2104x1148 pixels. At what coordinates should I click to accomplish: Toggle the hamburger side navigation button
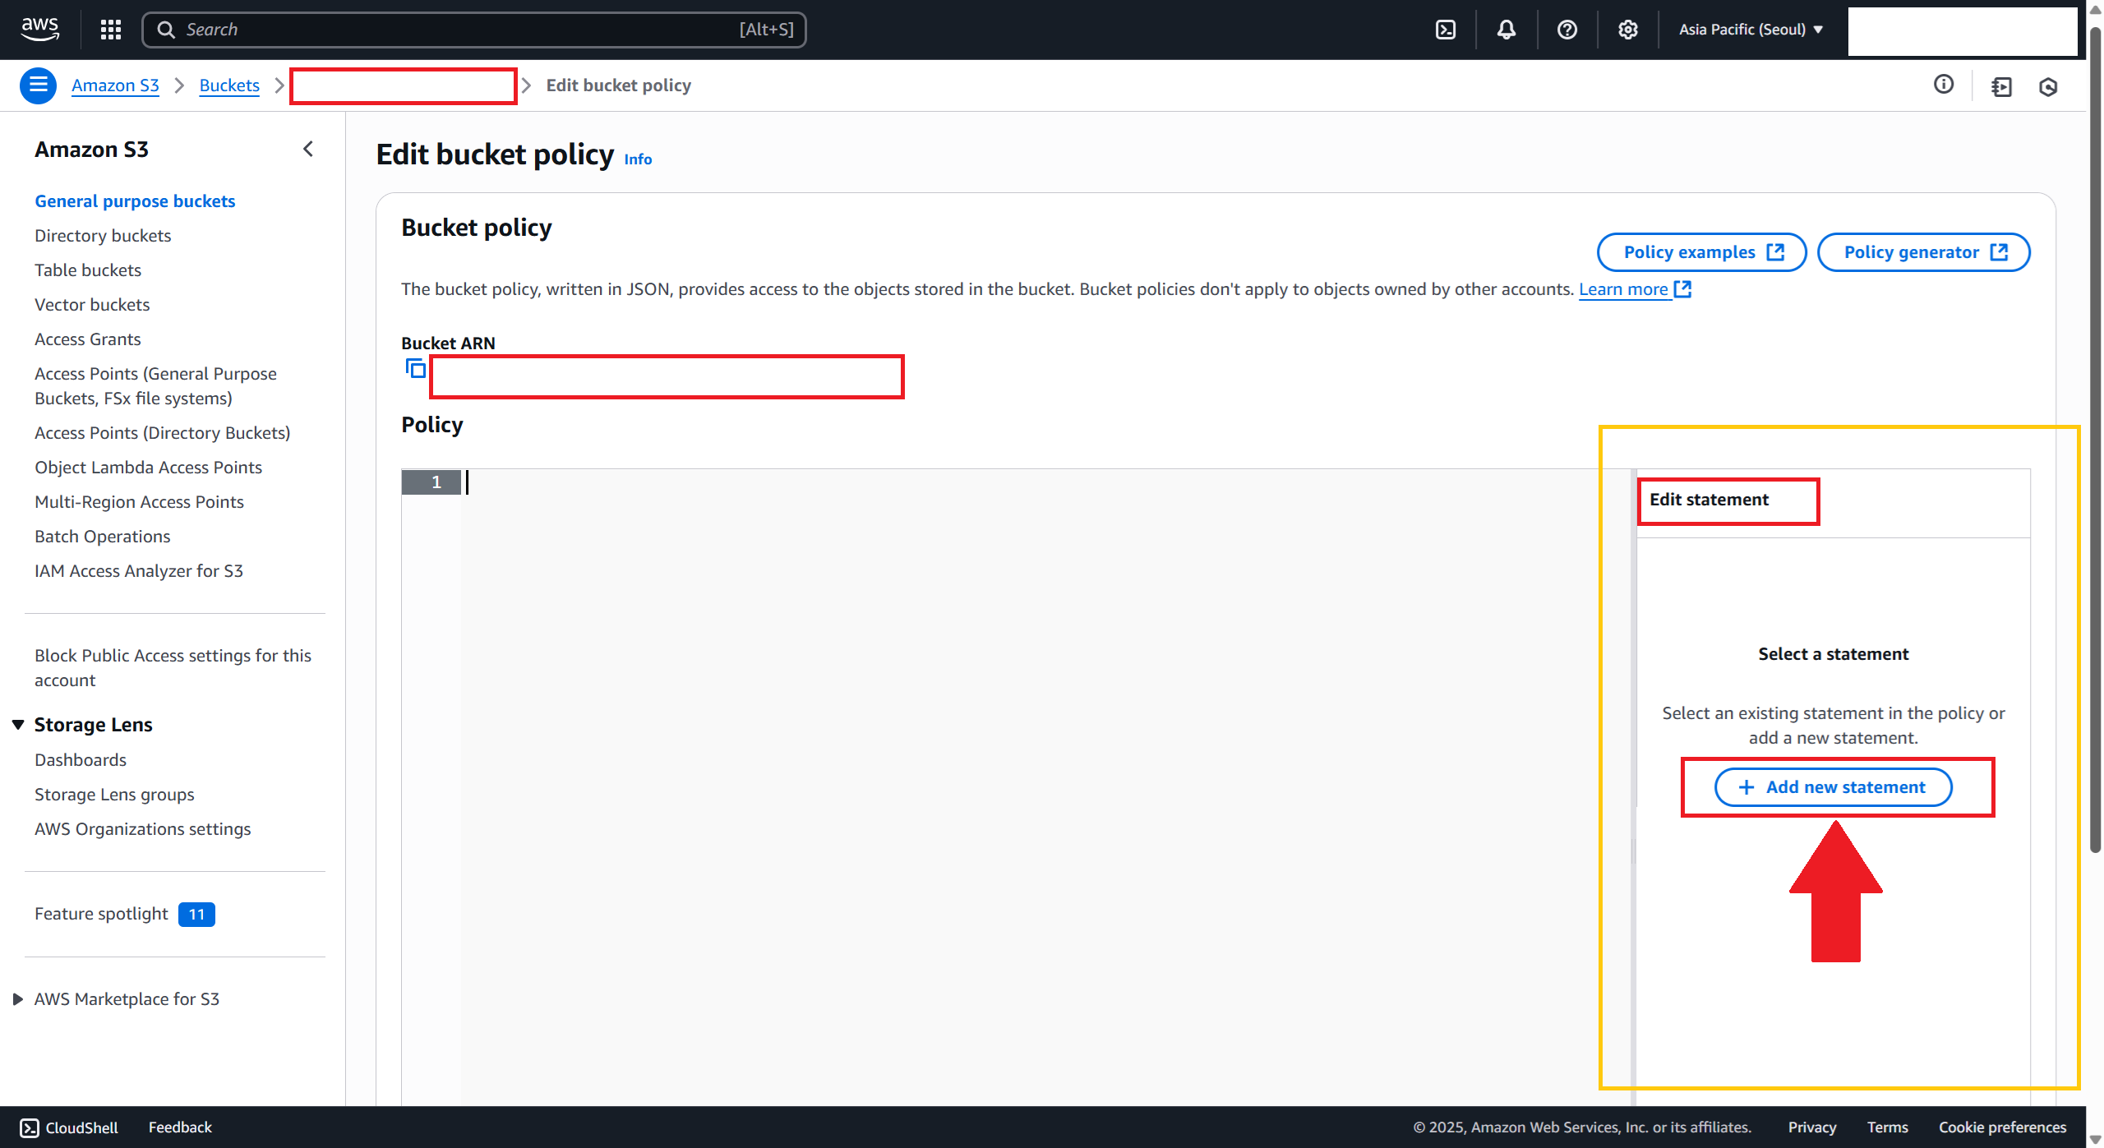click(38, 85)
